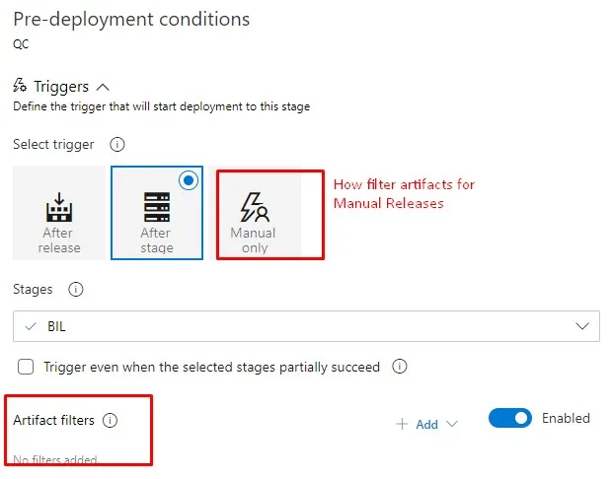The image size is (613, 479).
Task: Click the After stage radio indicator
Action: coord(189,180)
